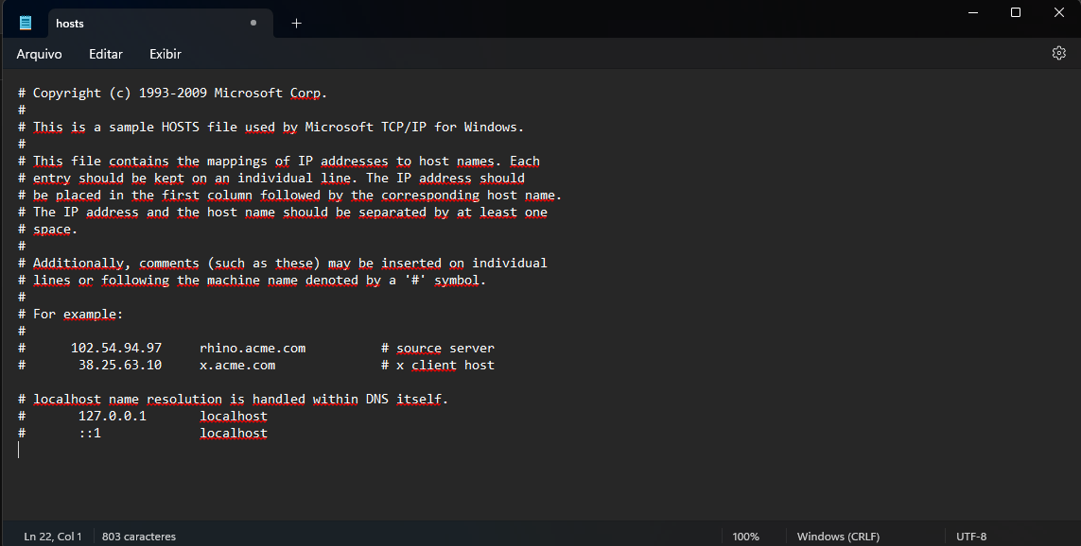Viewport: 1081px width, 546px height.
Task: Click the ::1 IPv6 address
Action: pyautogui.click(x=90, y=433)
